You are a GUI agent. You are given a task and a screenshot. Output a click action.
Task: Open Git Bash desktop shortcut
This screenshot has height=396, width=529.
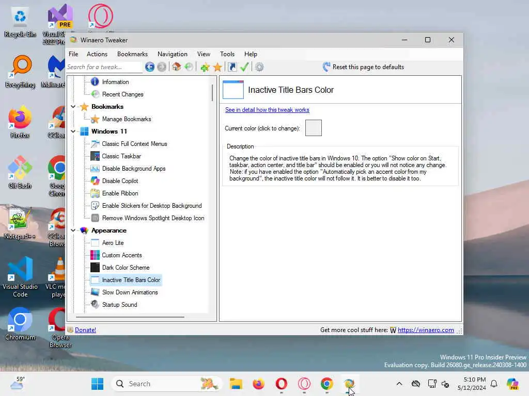[x=20, y=172]
